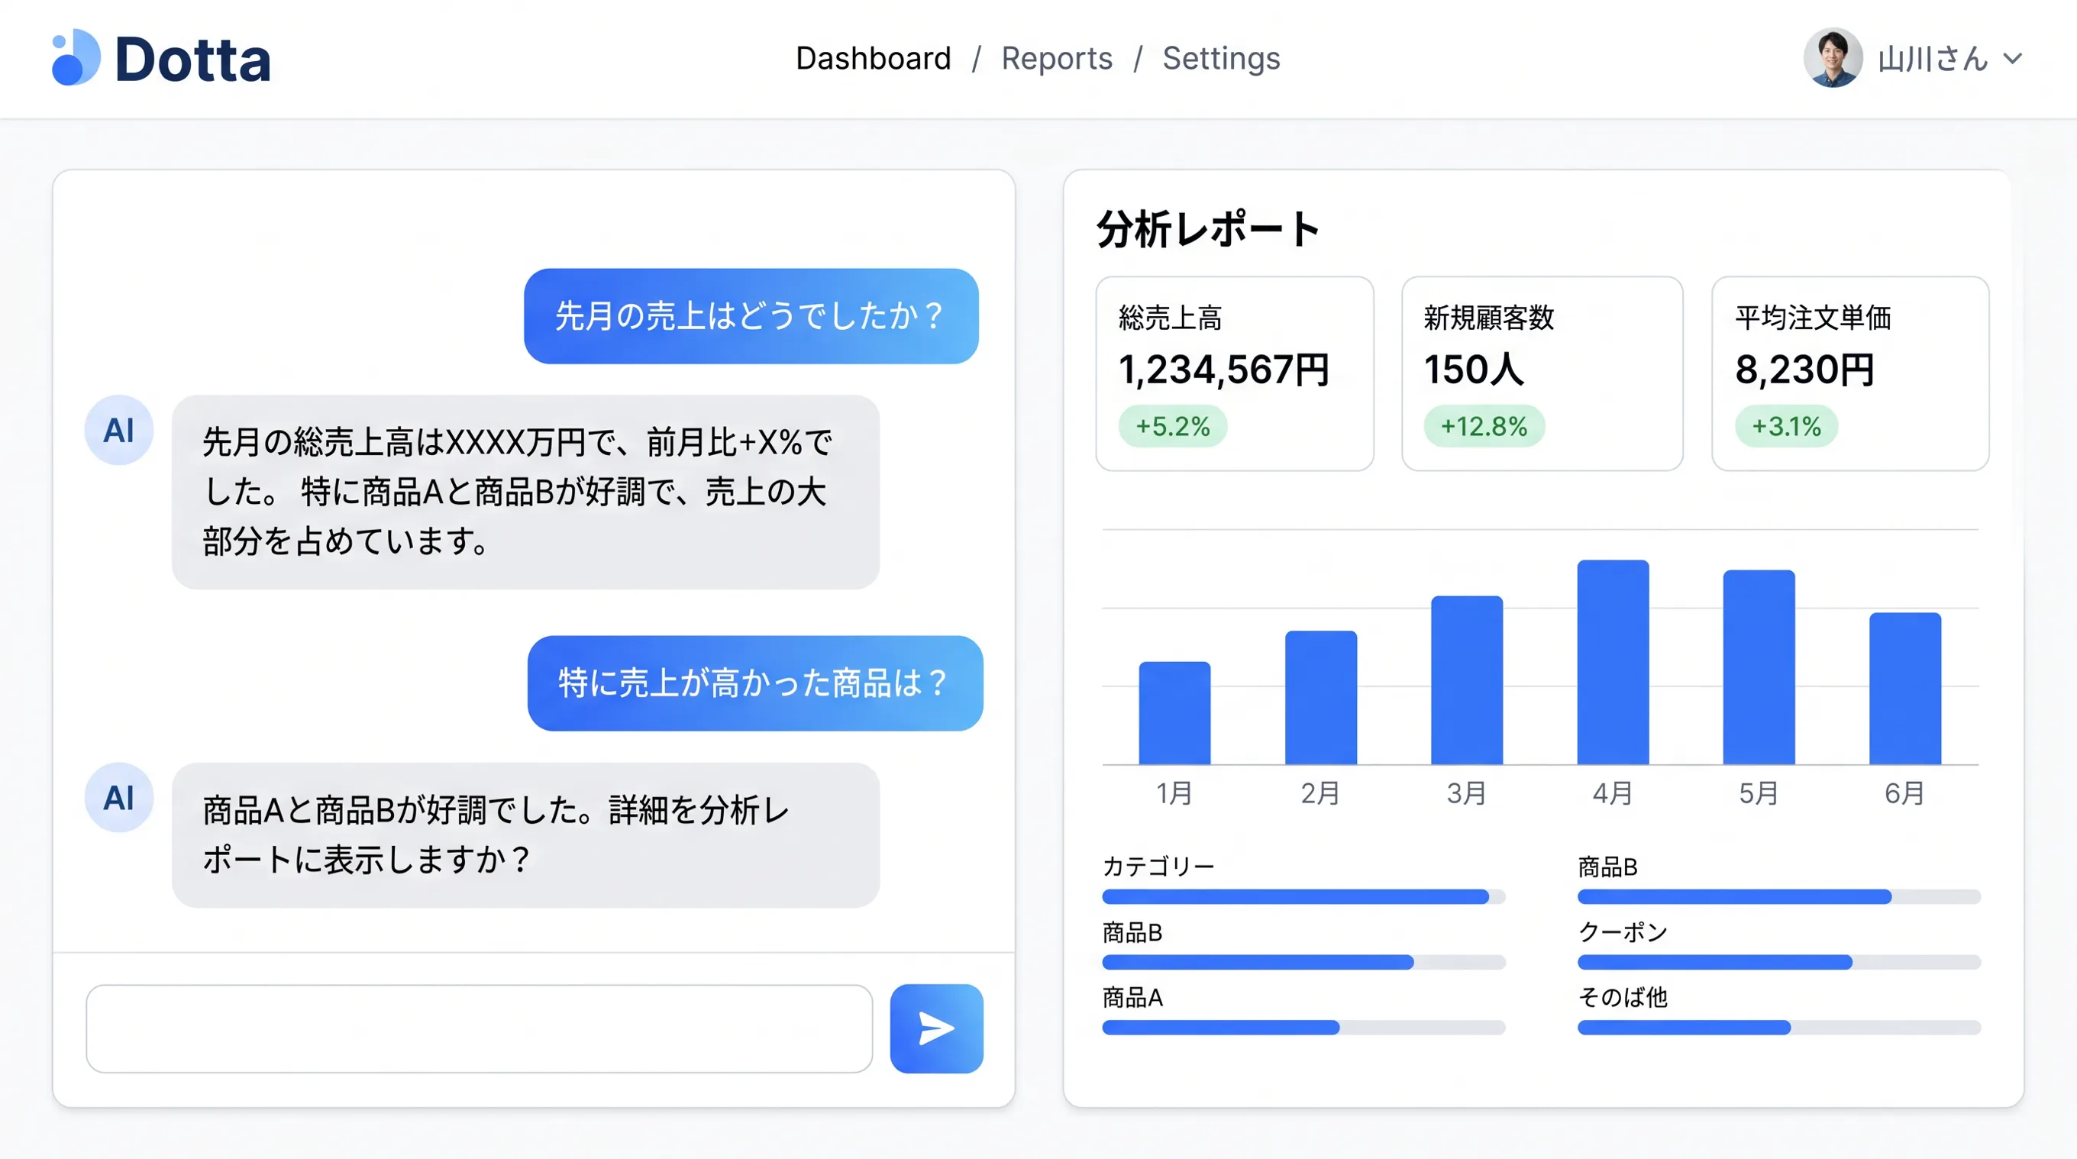2077x1159 pixels.
Task: Click the その他 progress bar
Action: tap(1778, 1027)
